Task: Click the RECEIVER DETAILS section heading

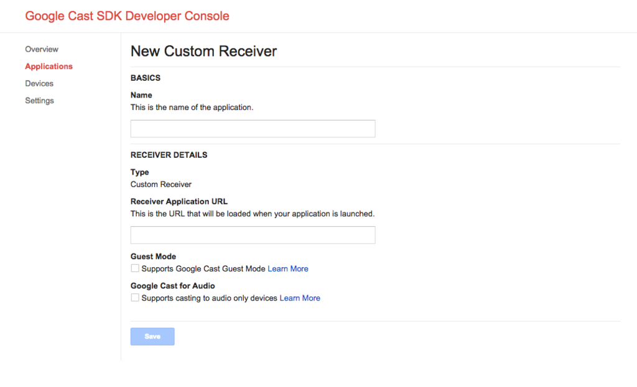Action: tap(169, 155)
